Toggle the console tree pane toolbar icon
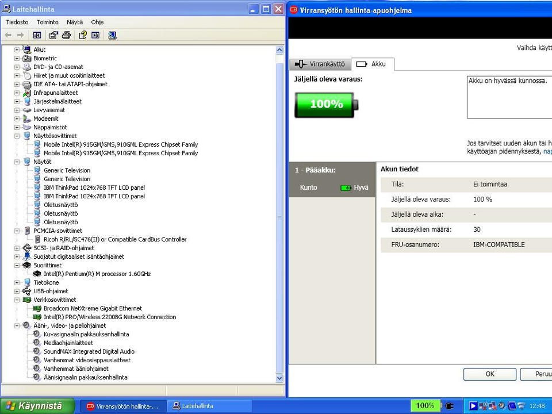 [x=37, y=35]
